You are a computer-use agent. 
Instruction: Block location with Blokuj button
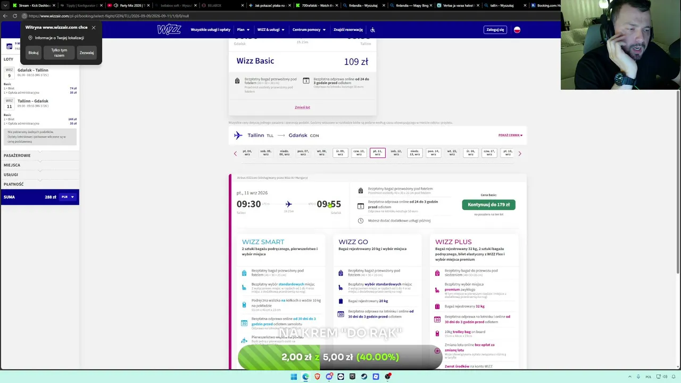tap(34, 53)
